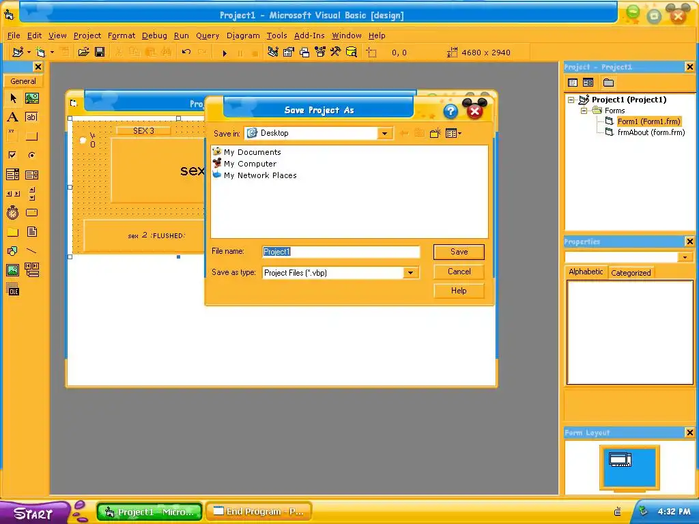This screenshot has width=699, height=524.
Task: Open the Properties object dropdown
Action: [685, 257]
